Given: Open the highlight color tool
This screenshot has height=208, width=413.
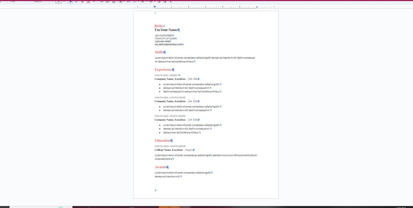Looking at the screenshot, I should [x=94, y=1].
